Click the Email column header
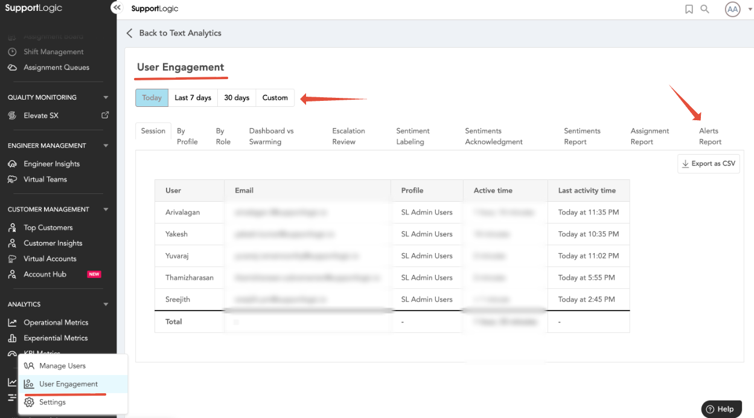Viewport: 754px width, 418px height. 308,190
